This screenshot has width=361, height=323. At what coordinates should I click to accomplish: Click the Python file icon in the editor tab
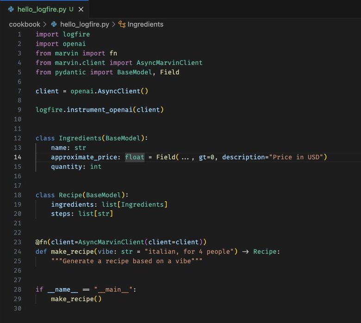click(x=11, y=9)
